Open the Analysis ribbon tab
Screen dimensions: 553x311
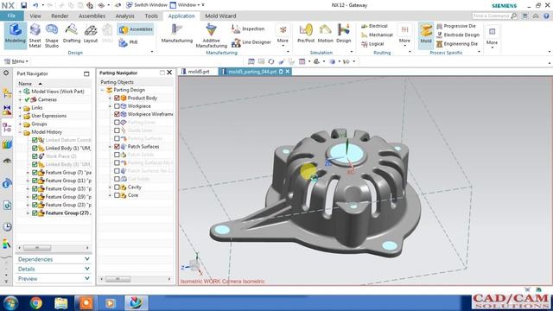tap(124, 16)
